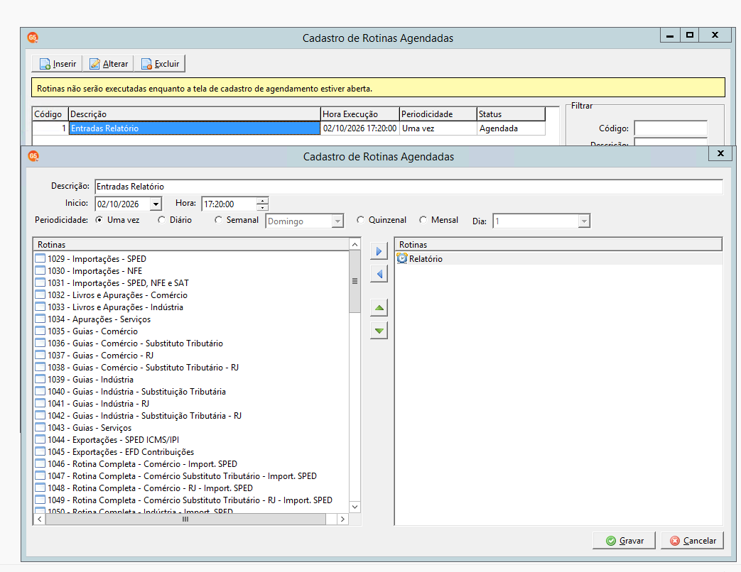Click the Excluir toolbar button
Screen dimensions: 741x572
pyautogui.click(x=160, y=64)
